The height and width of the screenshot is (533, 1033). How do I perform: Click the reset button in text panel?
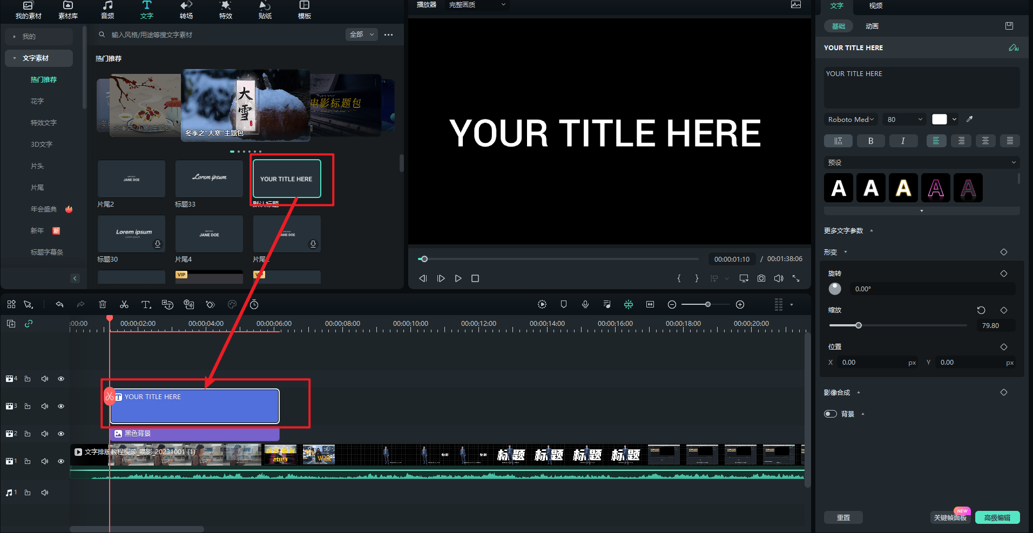pos(843,517)
